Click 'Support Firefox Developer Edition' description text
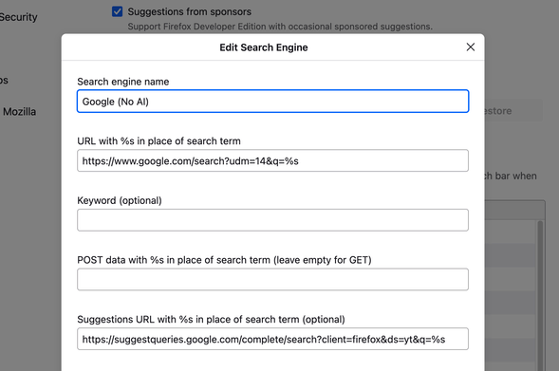This screenshot has width=559, height=371. [280, 27]
